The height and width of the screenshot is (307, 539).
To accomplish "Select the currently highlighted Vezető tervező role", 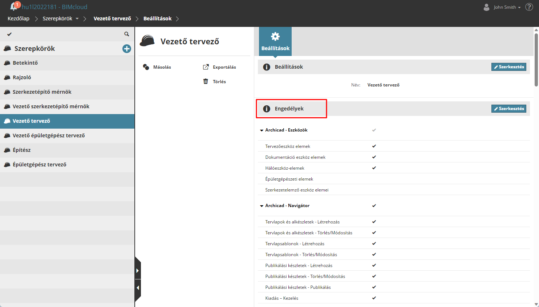I will pos(67,121).
